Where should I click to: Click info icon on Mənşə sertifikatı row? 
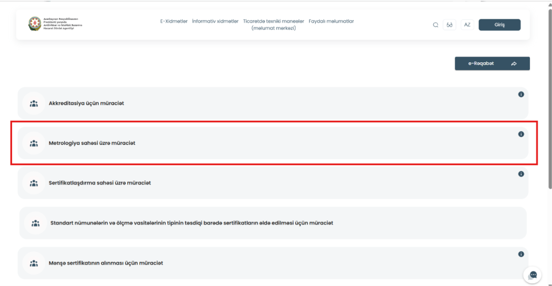click(521, 254)
